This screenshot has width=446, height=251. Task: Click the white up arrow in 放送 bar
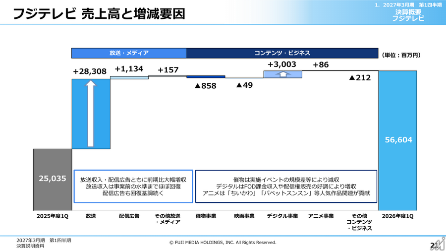(x=91, y=113)
